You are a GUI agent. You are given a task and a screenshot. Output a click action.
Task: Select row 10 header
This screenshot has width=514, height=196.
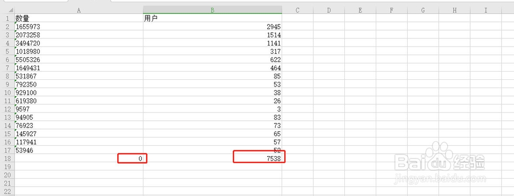click(x=7, y=92)
